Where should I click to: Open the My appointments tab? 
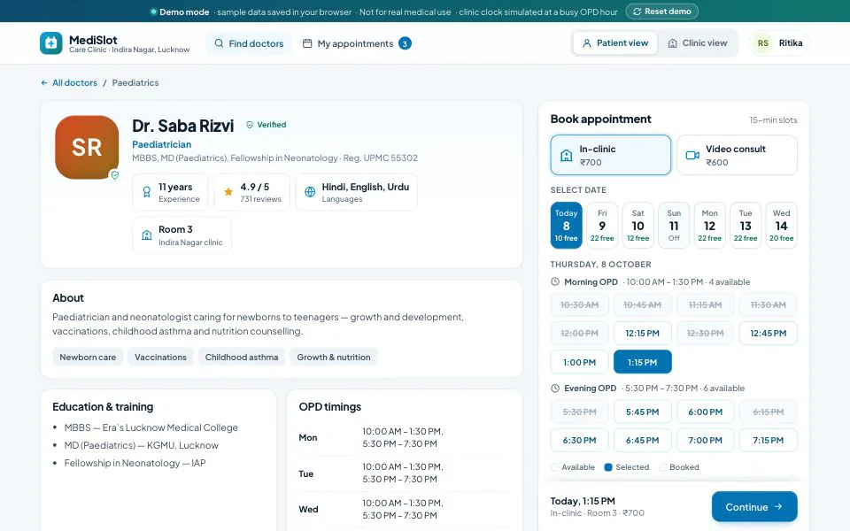(357, 43)
